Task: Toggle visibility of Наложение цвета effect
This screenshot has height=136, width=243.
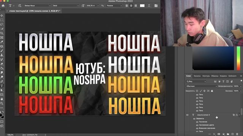Action: [x=197, y=125]
